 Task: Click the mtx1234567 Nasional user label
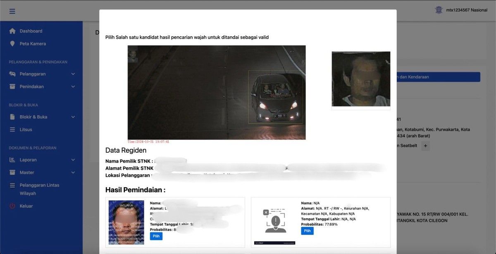[467, 10]
